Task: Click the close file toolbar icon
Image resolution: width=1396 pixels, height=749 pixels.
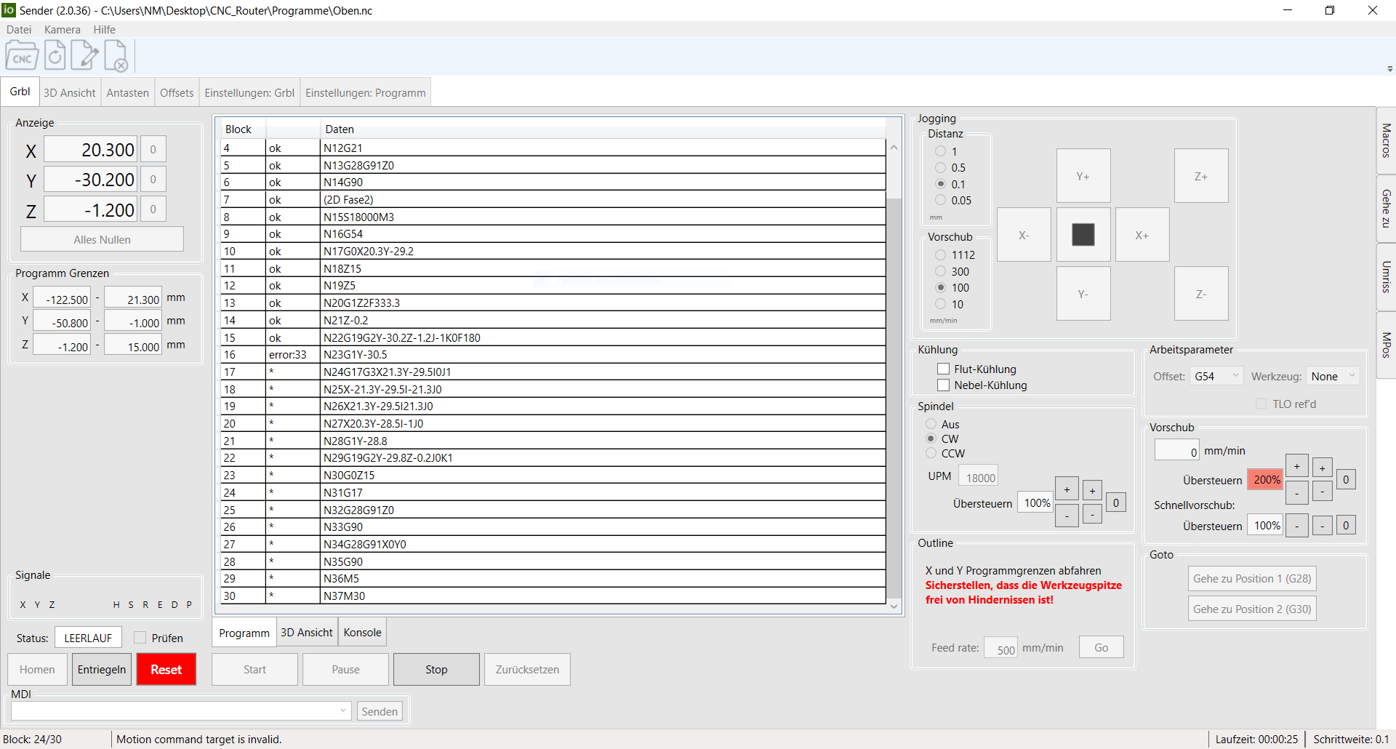Action: click(x=116, y=57)
